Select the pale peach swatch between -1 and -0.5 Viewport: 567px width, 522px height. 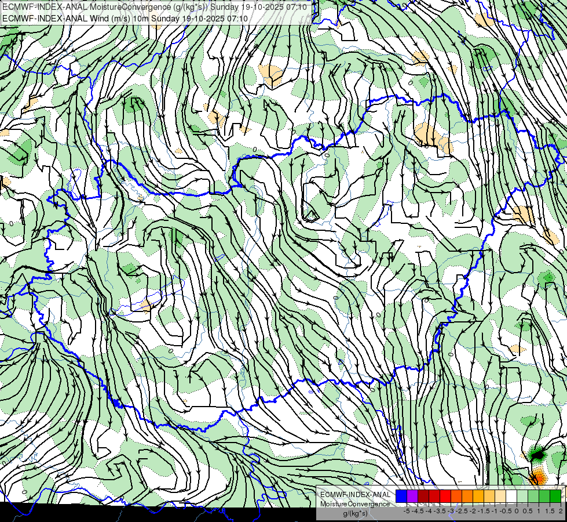(500, 496)
